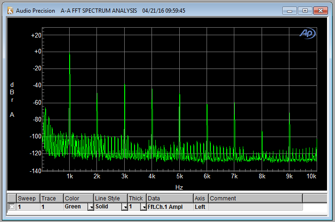Screen dimensions: 335x222
Task: Click the +20 amplitude axis label
Action: point(36,35)
